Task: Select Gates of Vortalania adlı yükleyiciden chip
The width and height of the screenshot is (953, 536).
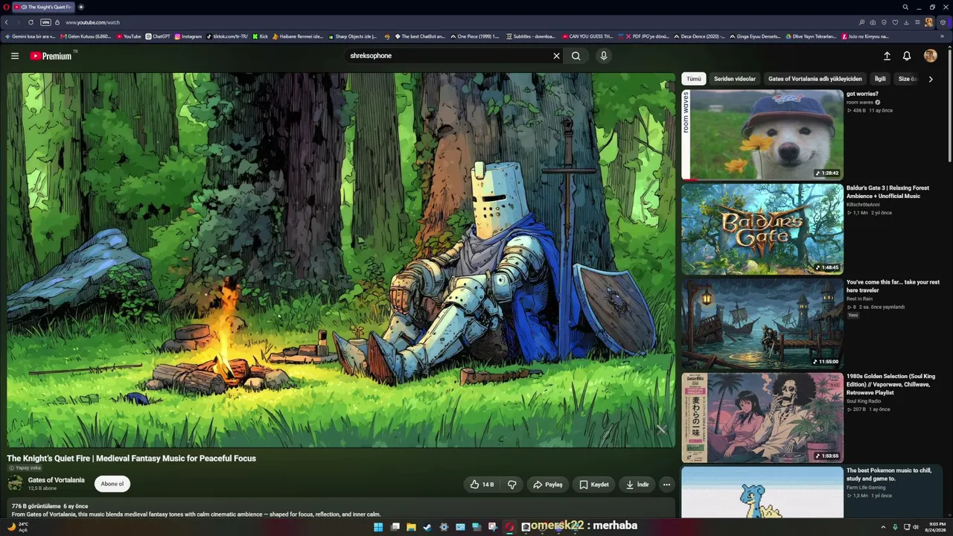Action: pyautogui.click(x=815, y=79)
